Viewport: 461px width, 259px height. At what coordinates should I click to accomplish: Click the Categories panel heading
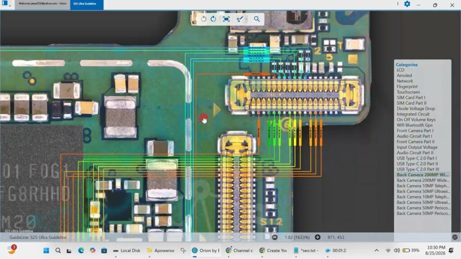407,65
